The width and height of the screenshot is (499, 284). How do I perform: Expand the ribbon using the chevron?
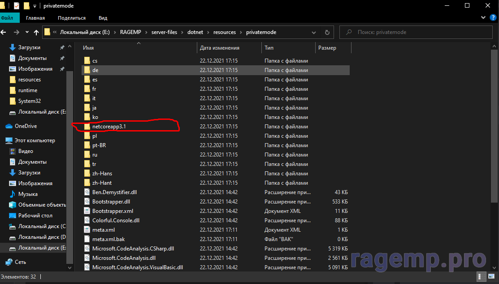[x=483, y=17]
